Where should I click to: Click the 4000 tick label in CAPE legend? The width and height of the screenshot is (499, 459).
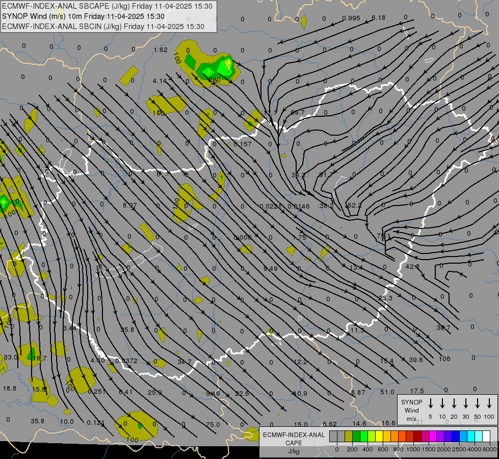(475, 449)
